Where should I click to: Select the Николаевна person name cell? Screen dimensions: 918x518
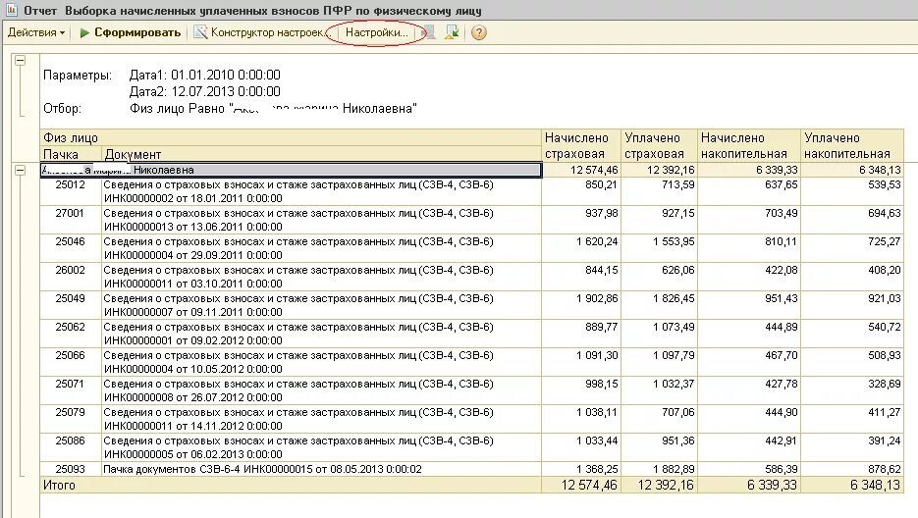tap(291, 170)
